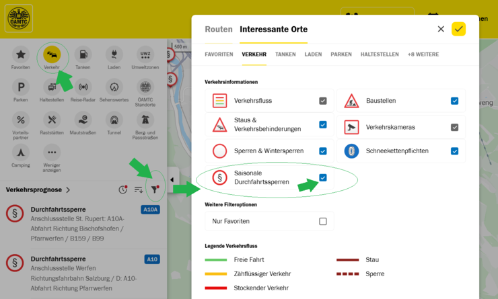Toggle Sperren & Wintersperren checkbox
498x299 pixels.
point(322,151)
